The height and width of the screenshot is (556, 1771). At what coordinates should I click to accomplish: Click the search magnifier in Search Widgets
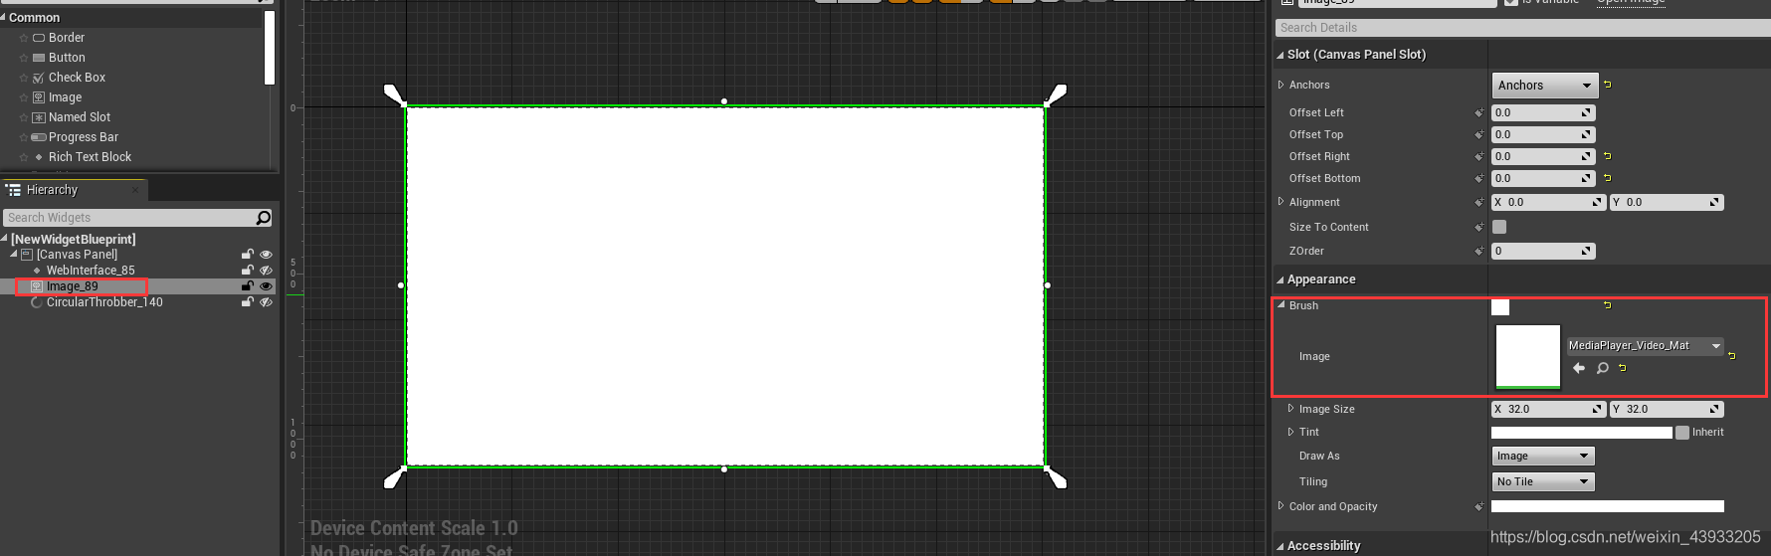(263, 218)
